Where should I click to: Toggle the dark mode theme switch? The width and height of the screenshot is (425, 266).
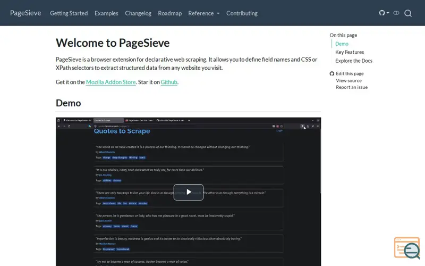[x=396, y=13]
